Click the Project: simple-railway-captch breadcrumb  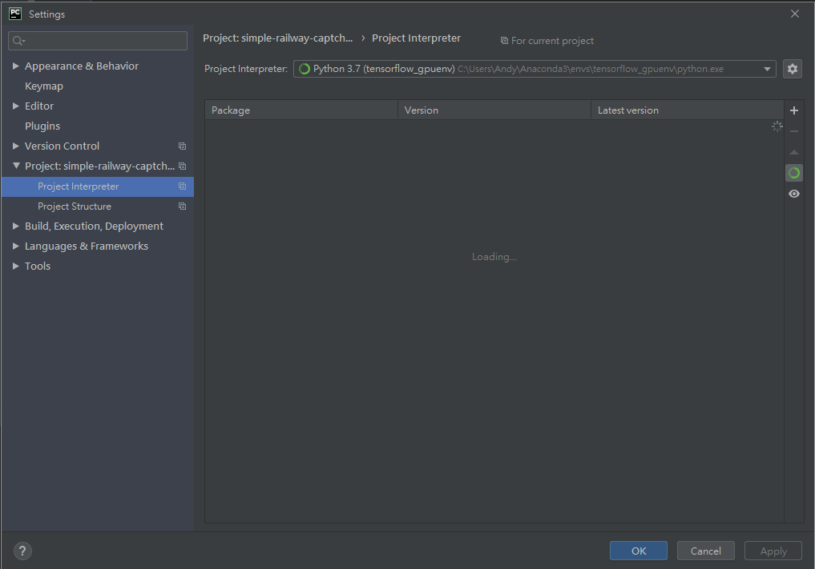[277, 38]
